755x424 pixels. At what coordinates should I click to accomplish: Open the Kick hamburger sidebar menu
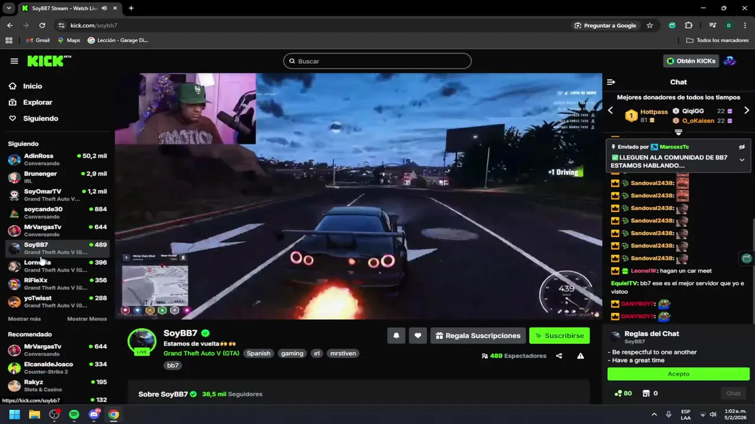coord(14,61)
